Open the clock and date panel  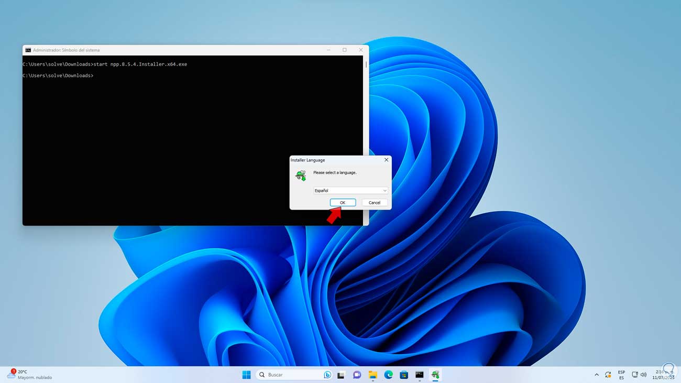[x=664, y=375]
